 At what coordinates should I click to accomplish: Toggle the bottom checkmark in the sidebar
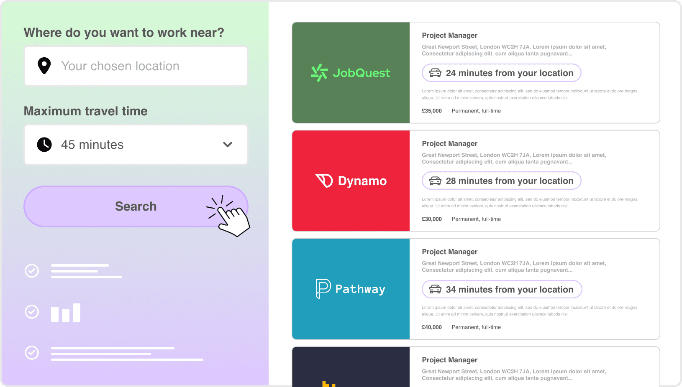point(32,353)
